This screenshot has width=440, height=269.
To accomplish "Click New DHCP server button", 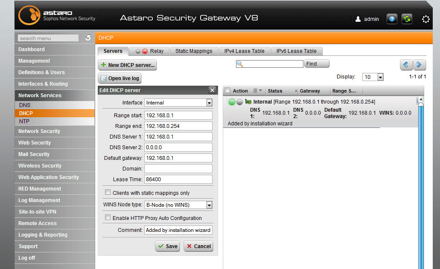I will [128, 65].
